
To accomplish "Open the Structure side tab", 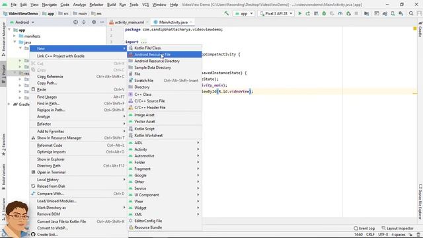I will 3,210.
